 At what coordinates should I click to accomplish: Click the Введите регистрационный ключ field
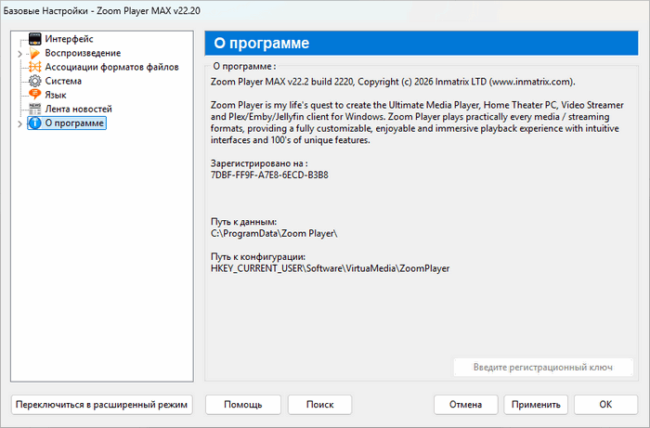pyautogui.click(x=543, y=367)
